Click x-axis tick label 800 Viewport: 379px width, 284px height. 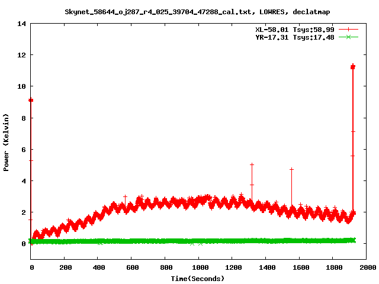click(166, 267)
